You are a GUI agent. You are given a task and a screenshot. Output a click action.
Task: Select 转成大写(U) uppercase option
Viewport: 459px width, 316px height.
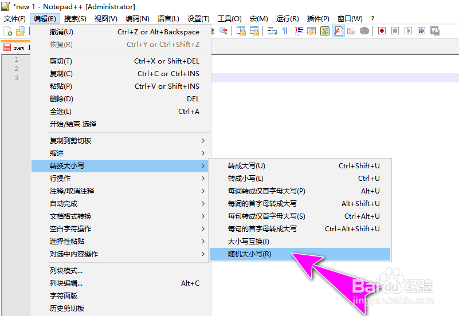[300, 166]
